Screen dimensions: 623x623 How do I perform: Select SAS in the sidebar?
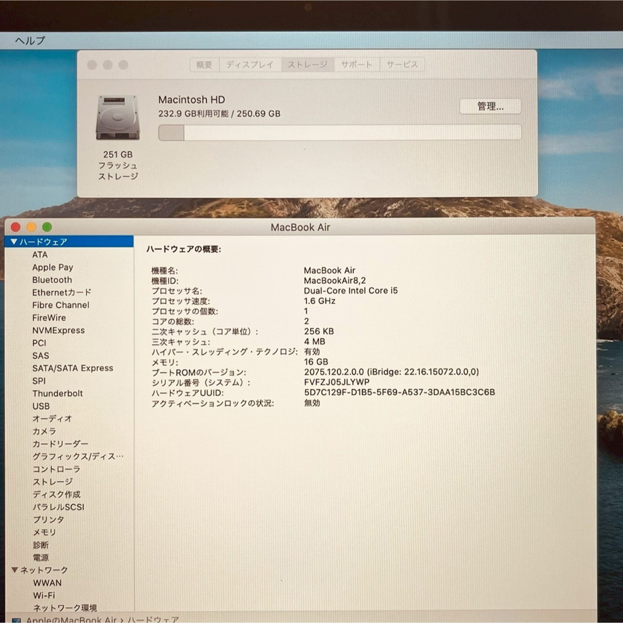40,355
